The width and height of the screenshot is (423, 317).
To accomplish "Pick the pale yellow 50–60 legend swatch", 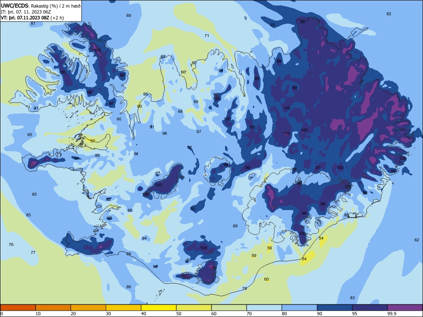I will click(x=194, y=308).
